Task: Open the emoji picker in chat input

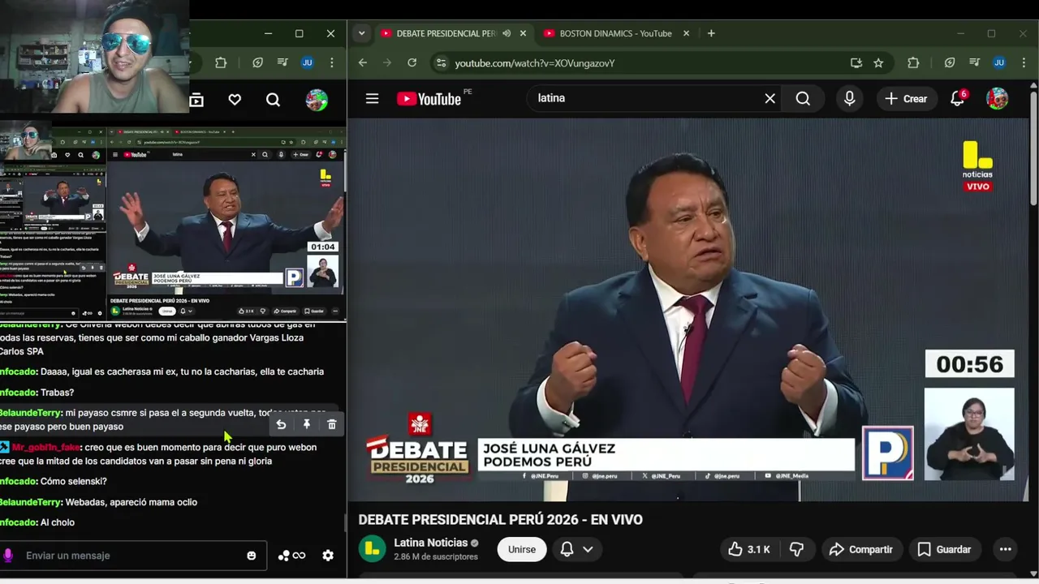Action: tap(252, 556)
